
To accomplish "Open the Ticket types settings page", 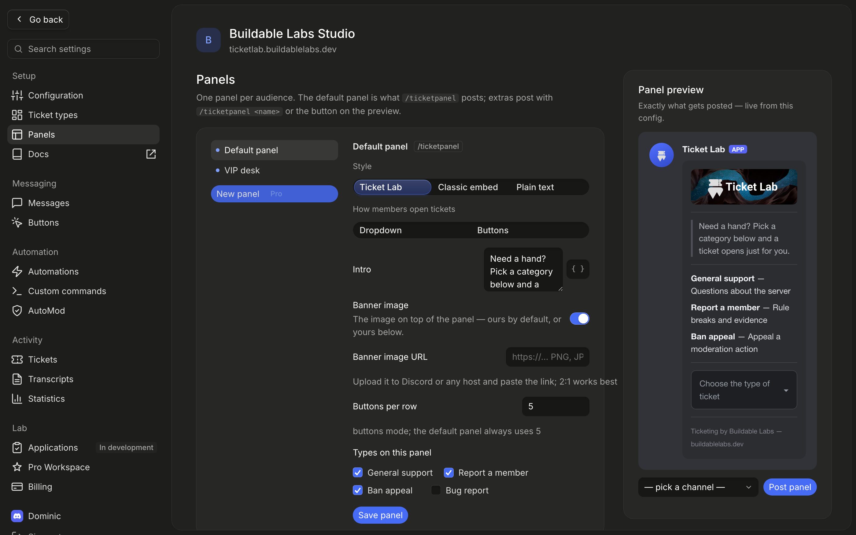I will [x=83, y=115].
